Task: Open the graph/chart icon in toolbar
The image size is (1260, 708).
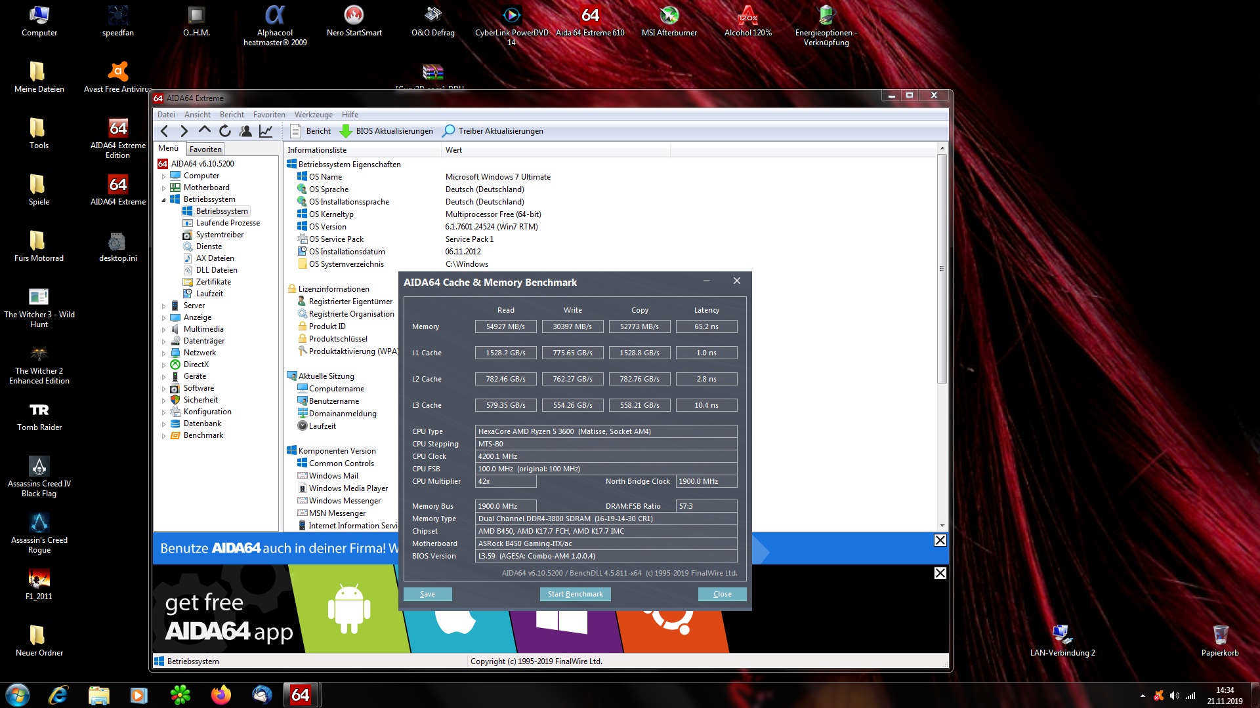Action: (x=266, y=131)
